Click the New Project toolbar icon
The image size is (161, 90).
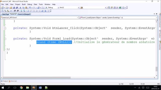2,7
